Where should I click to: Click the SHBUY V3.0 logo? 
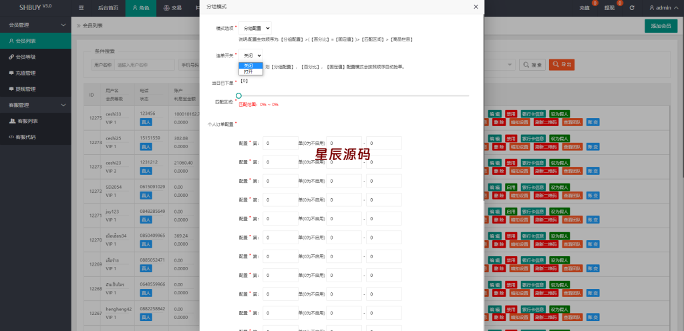(x=35, y=7)
